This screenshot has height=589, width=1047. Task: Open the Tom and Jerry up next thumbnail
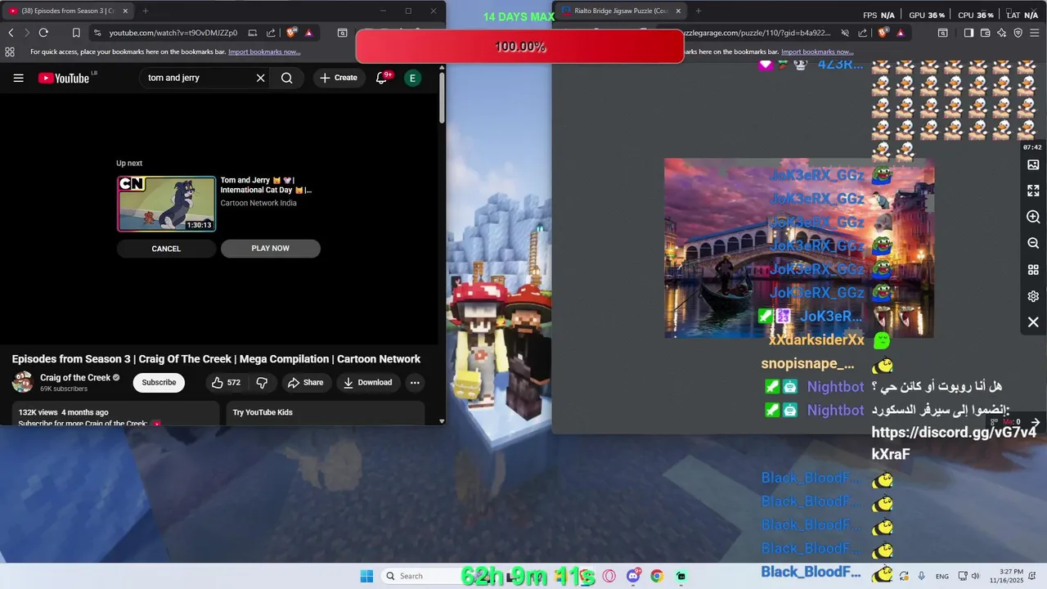[x=166, y=204]
